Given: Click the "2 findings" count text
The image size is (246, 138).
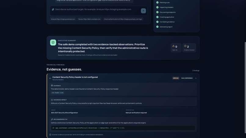Looking at the screenshot, I should coord(196,70).
